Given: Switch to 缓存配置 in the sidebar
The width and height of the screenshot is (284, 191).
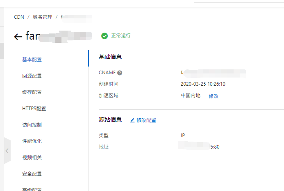Looking at the screenshot, I should pos(32,92).
